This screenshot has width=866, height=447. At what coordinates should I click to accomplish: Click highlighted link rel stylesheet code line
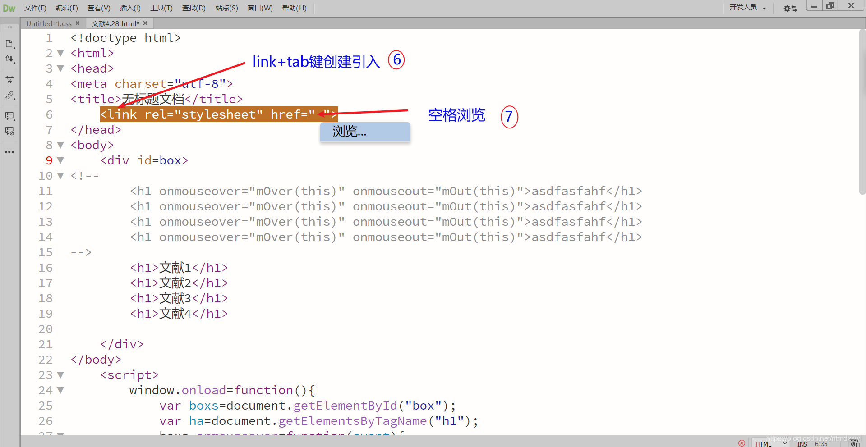tap(218, 114)
